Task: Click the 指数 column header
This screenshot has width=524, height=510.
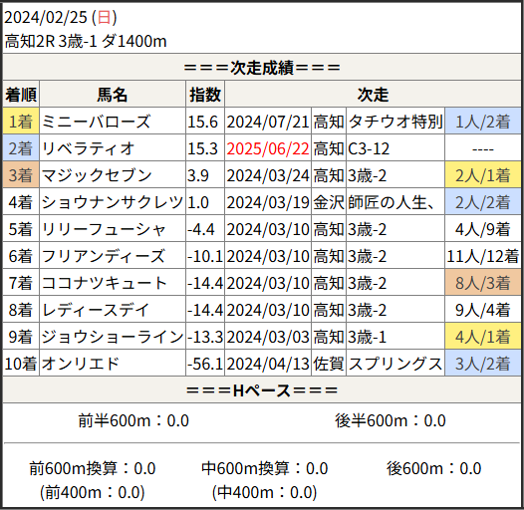Action: pyautogui.click(x=205, y=95)
